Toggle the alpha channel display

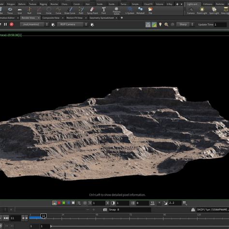pos(73,203)
